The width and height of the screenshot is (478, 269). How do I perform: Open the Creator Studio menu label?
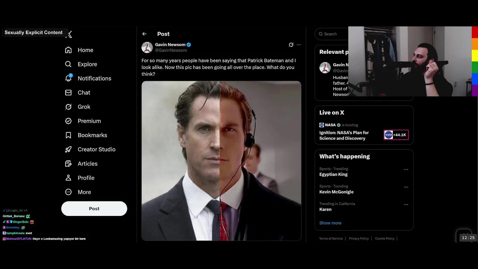point(96,149)
